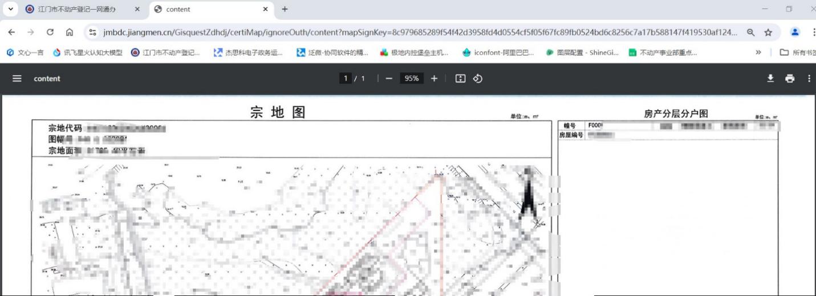Click the 95% zoom level field
Screen dimensions: 816x296
pos(411,79)
